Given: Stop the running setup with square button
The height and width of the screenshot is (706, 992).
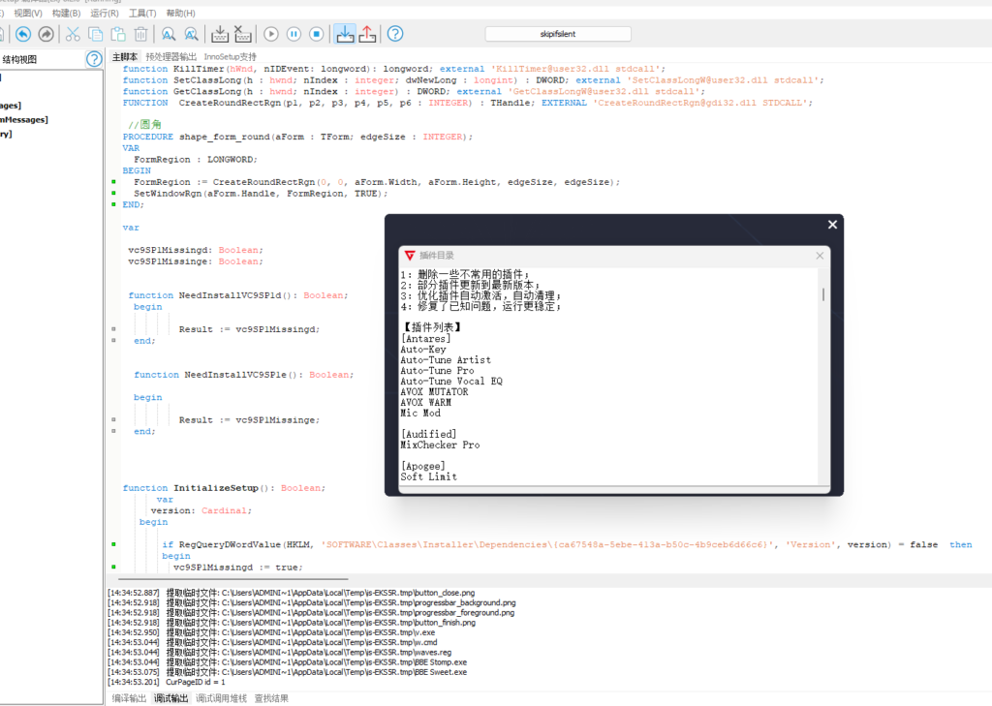Looking at the screenshot, I should [x=316, y=34].
